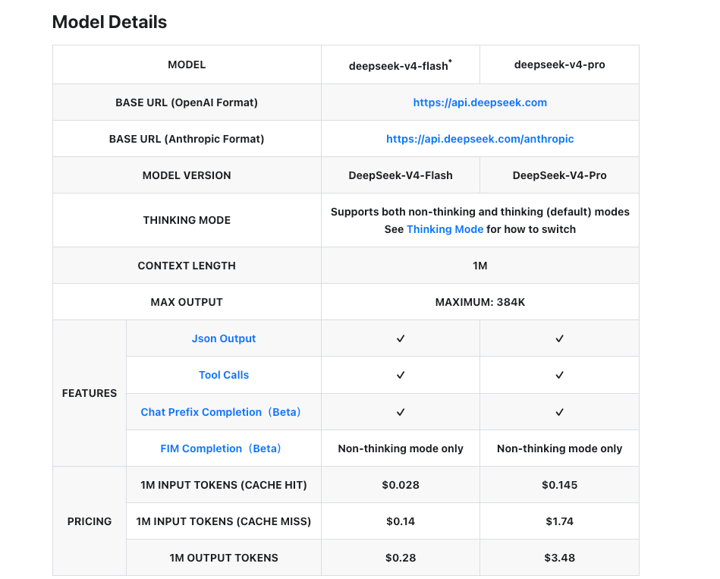Screen dimensions: 720x579
Task: Open the Tool Calls feature link
Action: [224, 375]
